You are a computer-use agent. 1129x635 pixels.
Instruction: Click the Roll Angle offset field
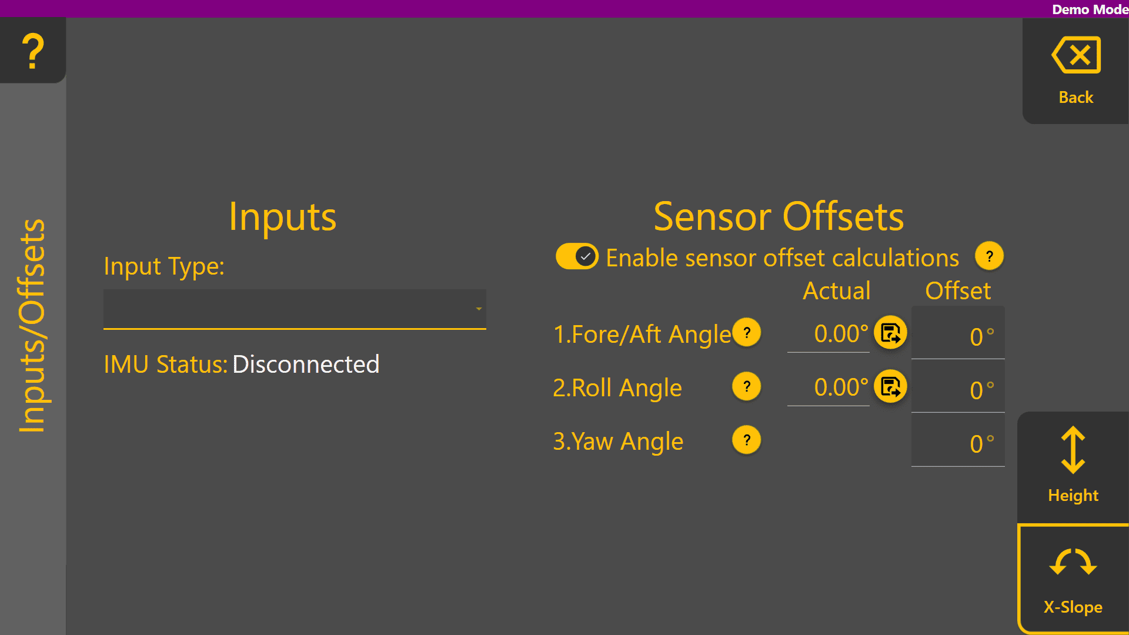[957, 390]
